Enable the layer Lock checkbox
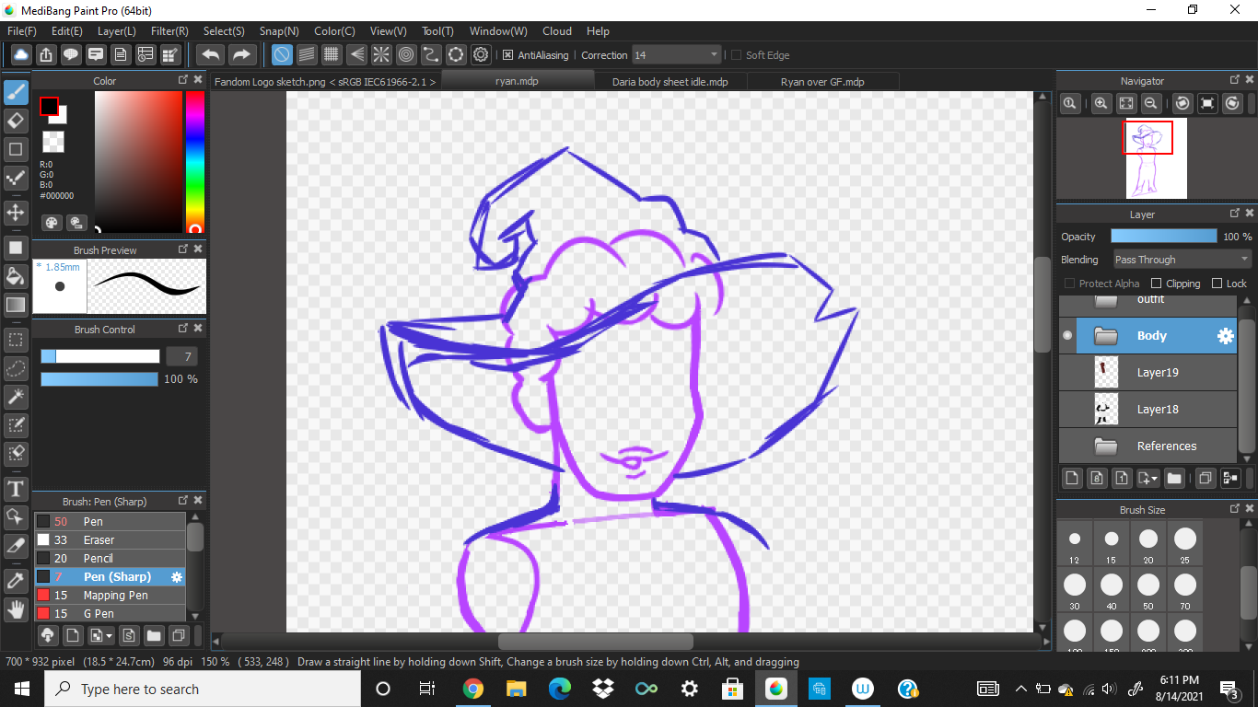The width and height of the screenshot is (1258, 707). (x=1217, y=284)
